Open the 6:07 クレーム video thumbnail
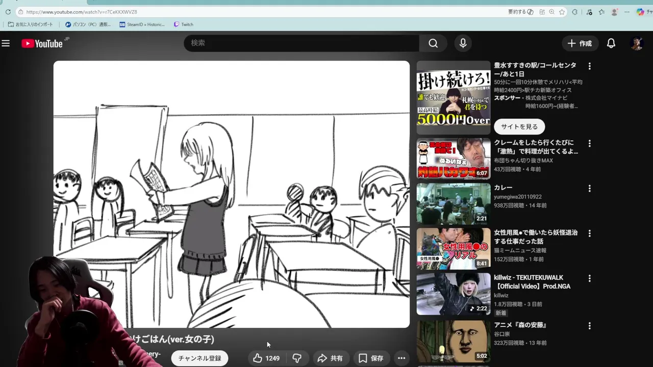Screen dimensions: 653x367 point(454,159)
